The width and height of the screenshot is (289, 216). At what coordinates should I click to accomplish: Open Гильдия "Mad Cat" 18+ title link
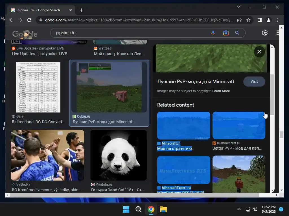[117, 190]
